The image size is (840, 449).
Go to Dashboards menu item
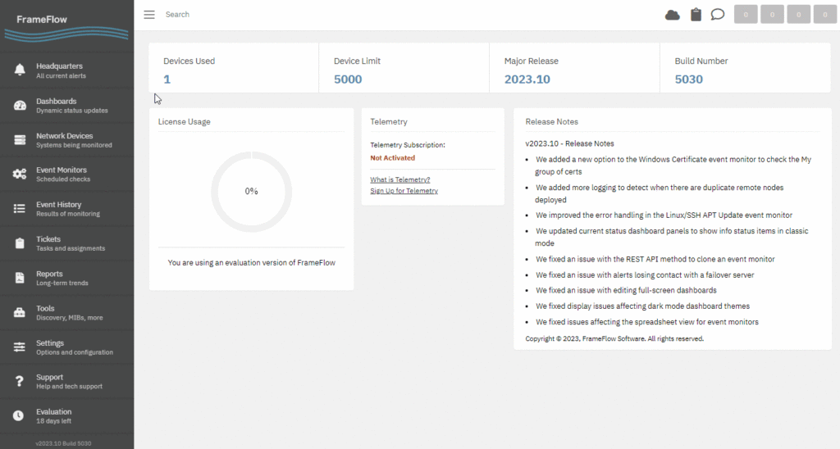pos(67,106)
